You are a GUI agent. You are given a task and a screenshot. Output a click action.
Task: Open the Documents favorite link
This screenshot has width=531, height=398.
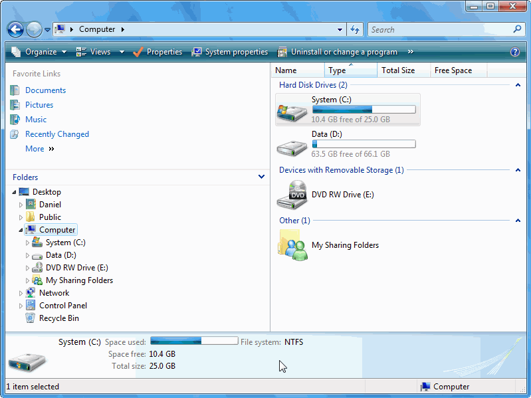click(45, 90)
